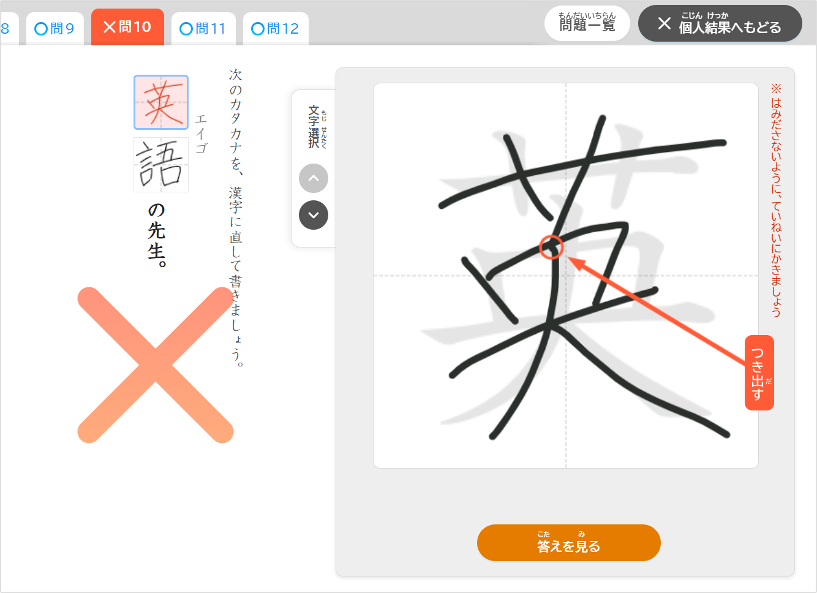The height and width of the screenshot is (593, 817).
Task: Click the large red X wrong mark
Action: (156, 364)
